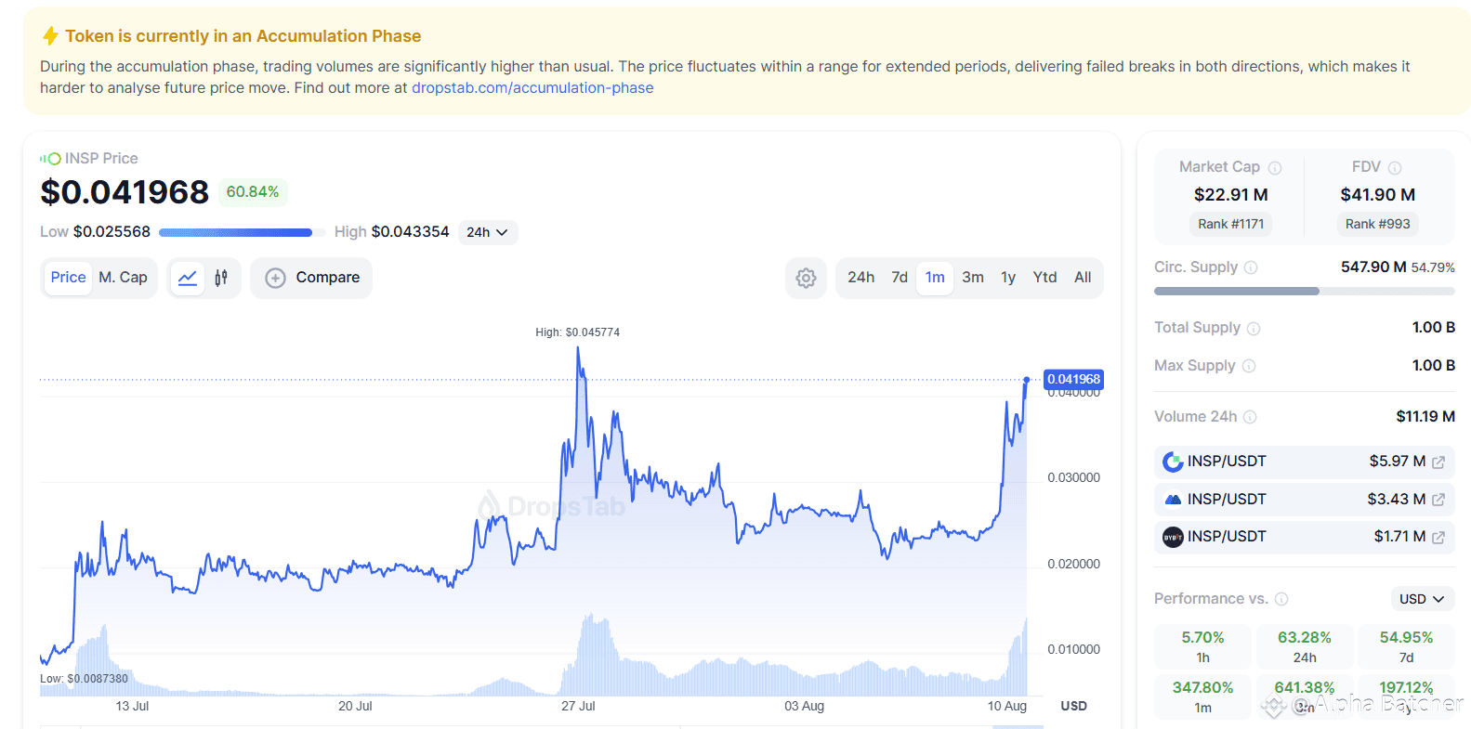Click the INSP Price token icon
The height and width of the screenshot is (729, 1471).
pos(50,159)
